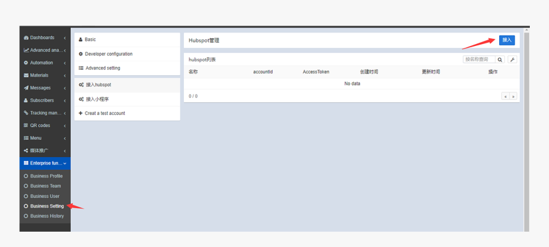This screenshot has height=247, width=549.
Task: Click the accountId column header
Action: pos(263,72)
